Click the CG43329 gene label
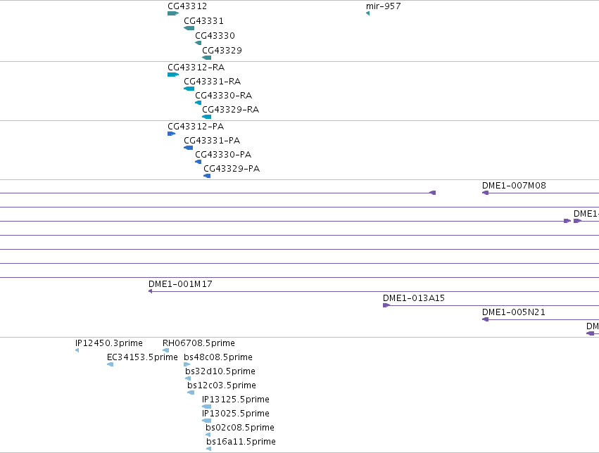The image size is (599, 453). tap(222, 51)
